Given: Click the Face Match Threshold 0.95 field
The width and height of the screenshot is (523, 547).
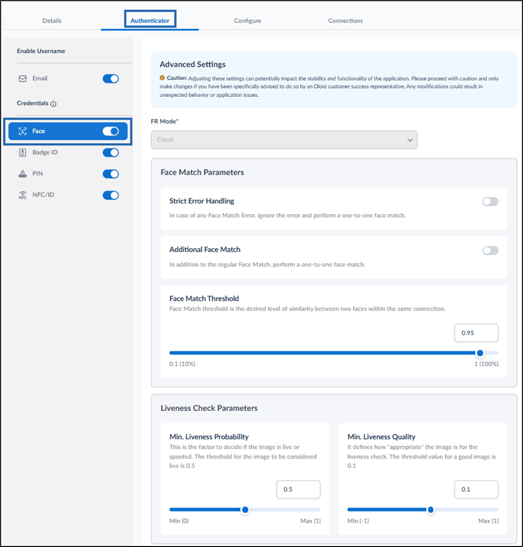Looking at the screenshot, I should [x=477, y=333].
